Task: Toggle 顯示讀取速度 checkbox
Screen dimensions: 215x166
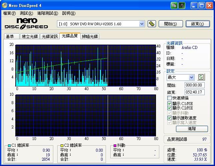Action: click(x=169, y=118)
